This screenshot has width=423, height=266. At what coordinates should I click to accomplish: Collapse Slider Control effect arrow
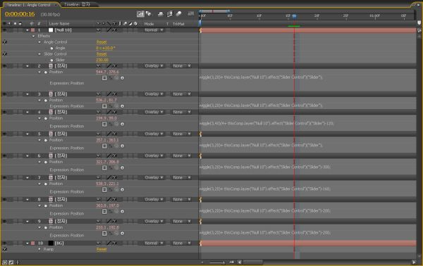(39, 54)
